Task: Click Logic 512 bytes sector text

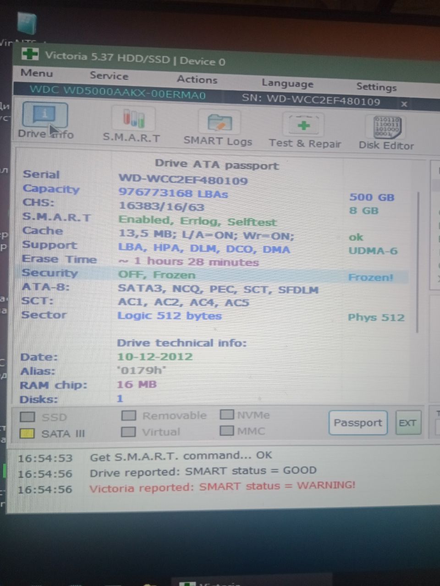Action: click(x=170, y=316)
